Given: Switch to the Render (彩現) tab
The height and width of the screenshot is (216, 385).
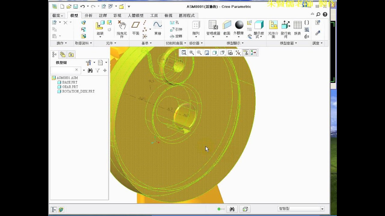Looking at the screenshot, I should tap(117, 16).
